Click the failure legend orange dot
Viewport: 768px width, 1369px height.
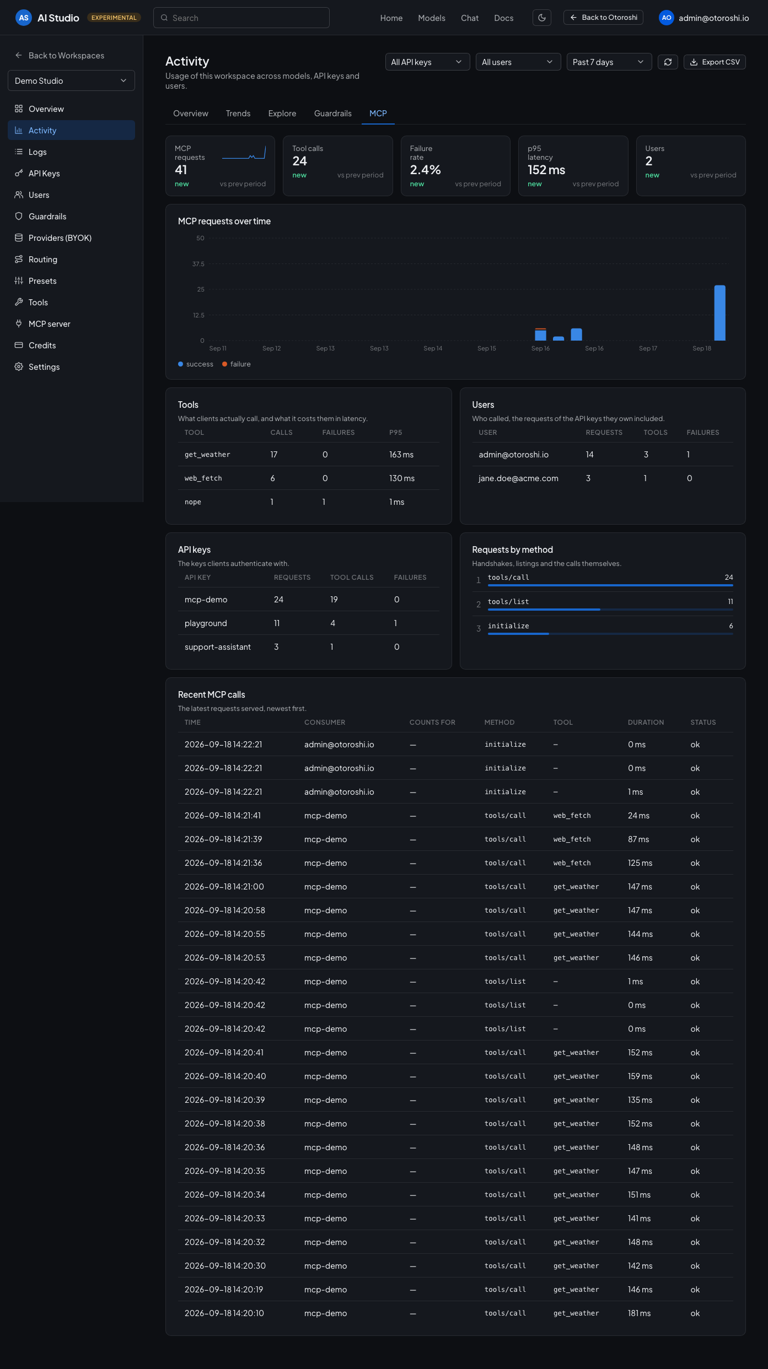click(224, 364)
